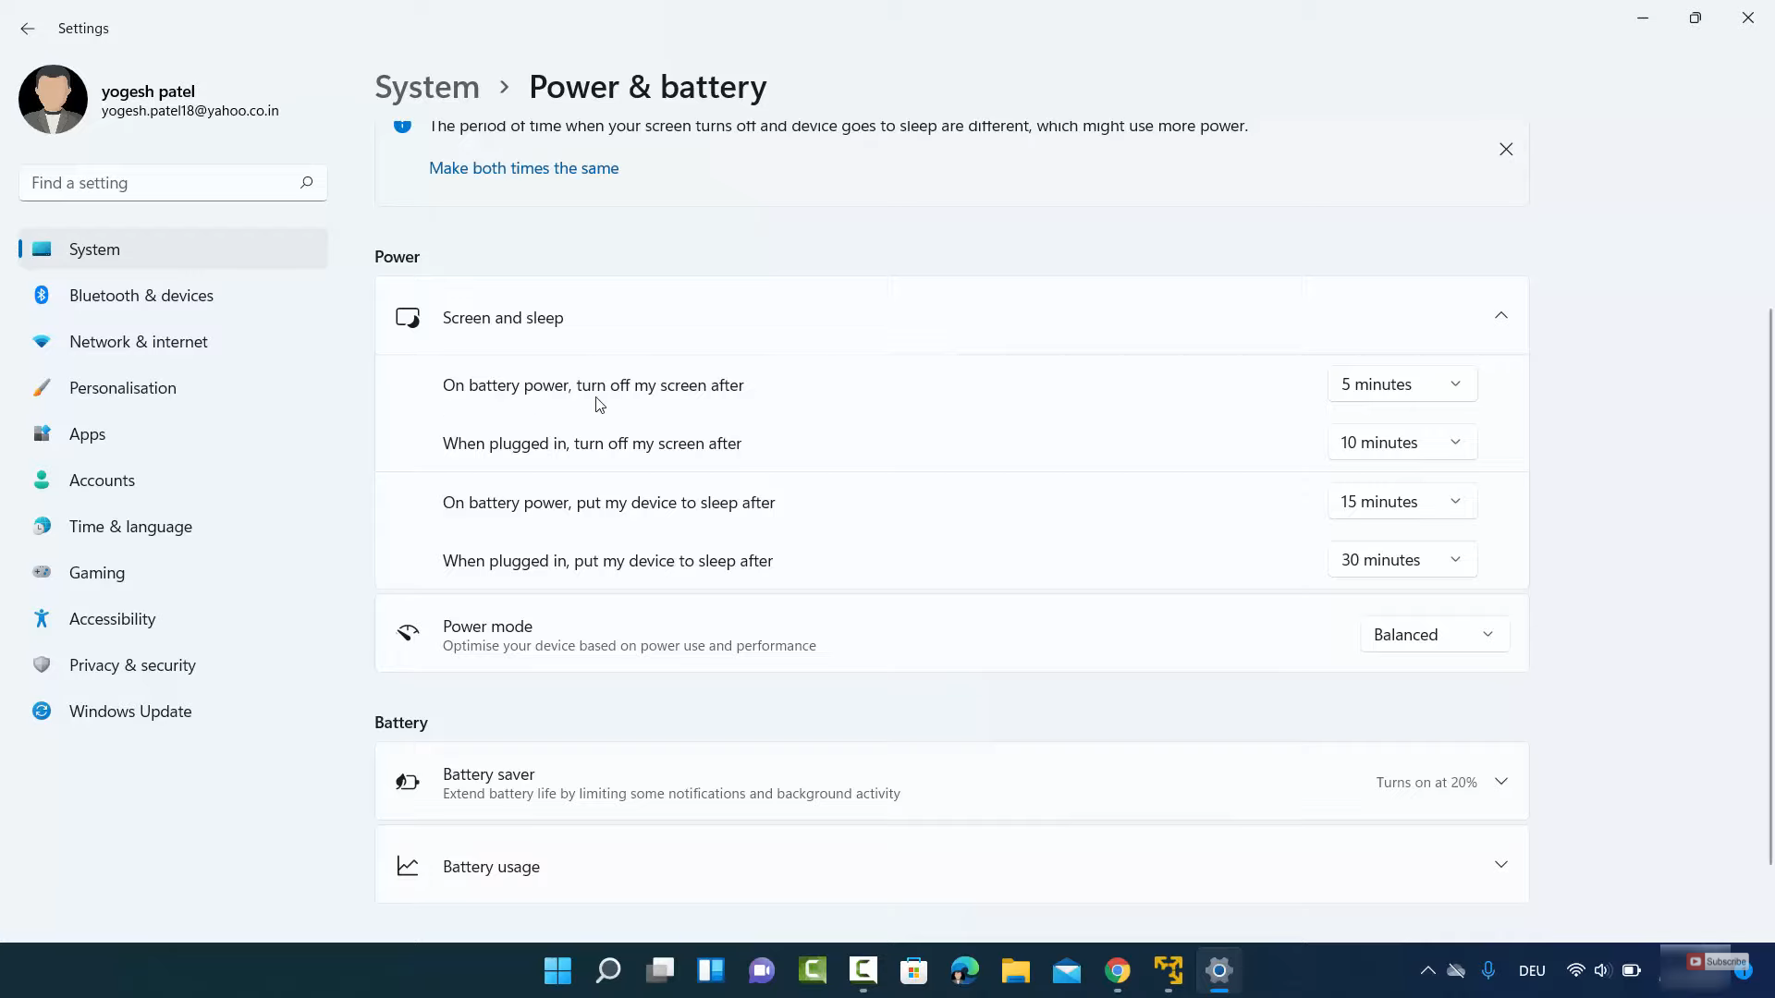The width and height of the screenshot is (1775, 998).
Task: Click the back arrow in Settings
Action: (28, 29)
